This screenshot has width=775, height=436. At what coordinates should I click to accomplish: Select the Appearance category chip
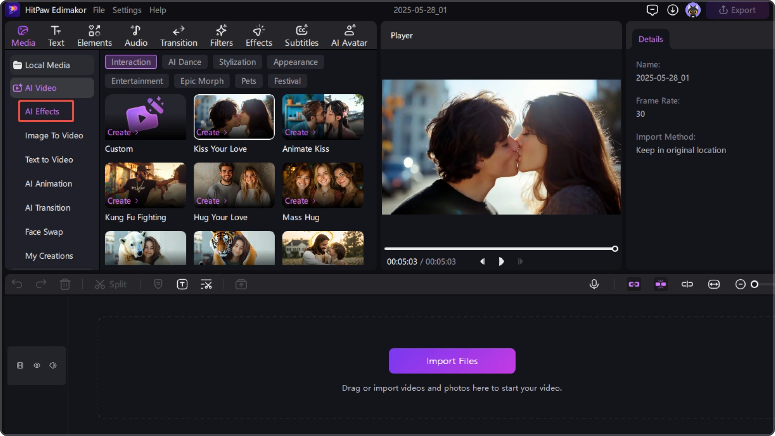295,62
